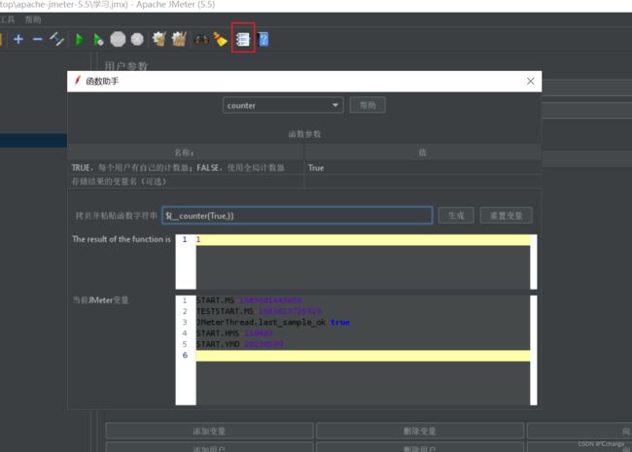Start the test with the green play icon
The image size is (632, 452).
tap(80, 40)
